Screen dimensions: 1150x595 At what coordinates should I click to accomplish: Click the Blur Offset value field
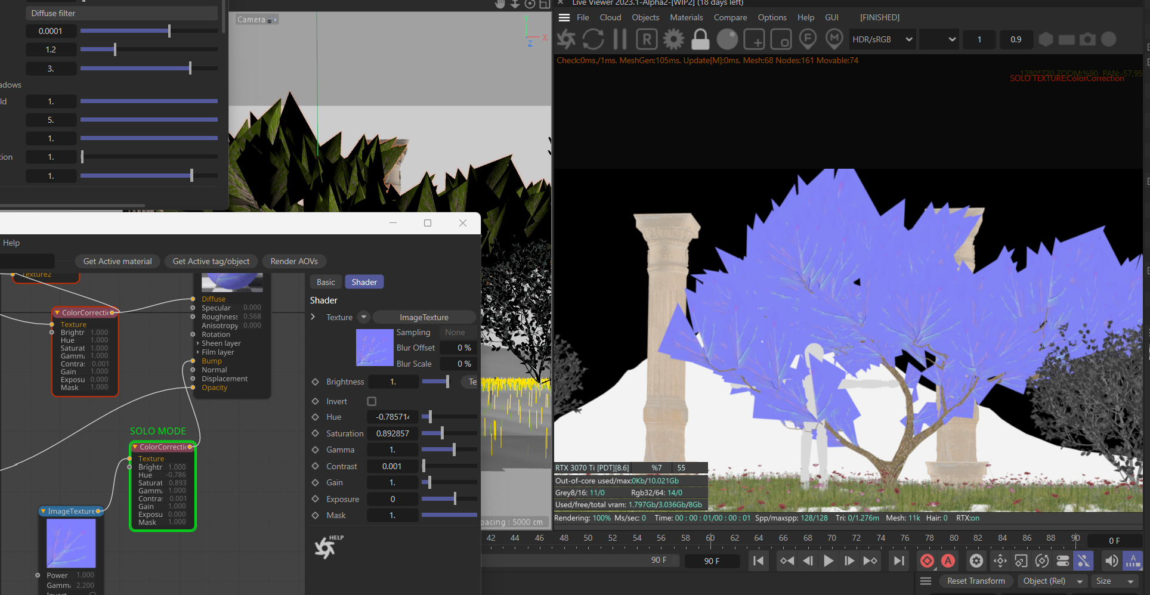tap(459, 348)
